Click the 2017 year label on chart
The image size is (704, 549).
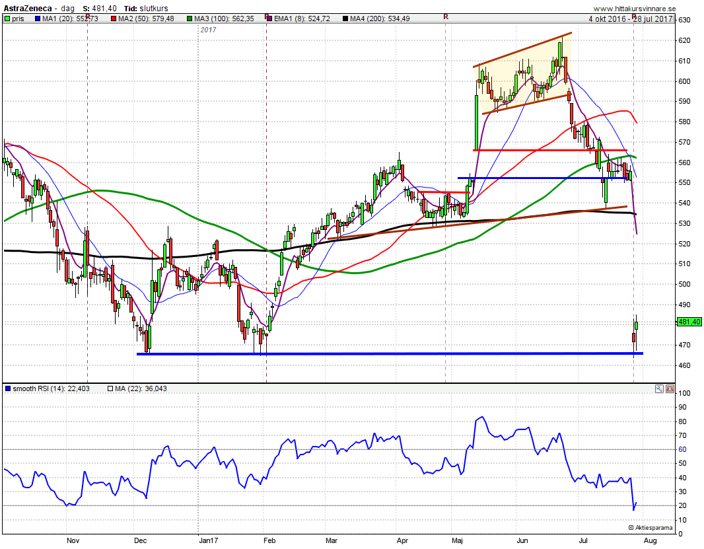tap(208, 30)
